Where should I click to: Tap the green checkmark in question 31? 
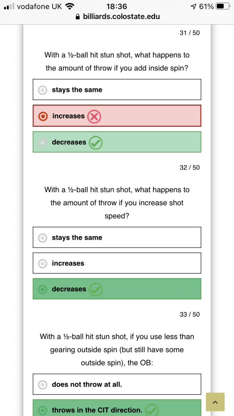coord(95,142)
